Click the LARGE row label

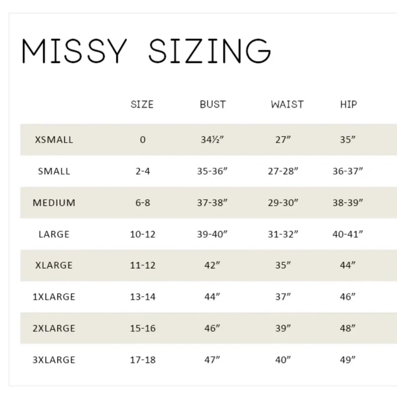click(54, 234)
